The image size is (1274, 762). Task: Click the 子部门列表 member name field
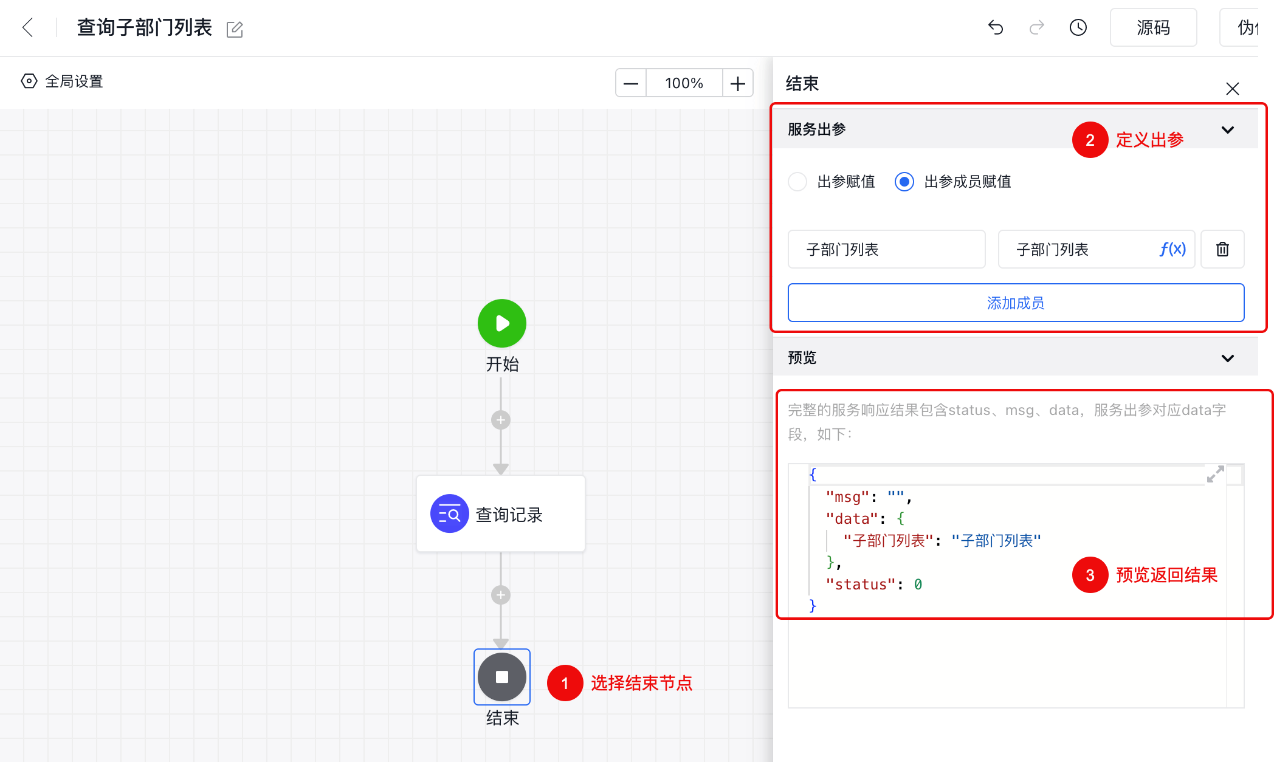tap(887, 249)
